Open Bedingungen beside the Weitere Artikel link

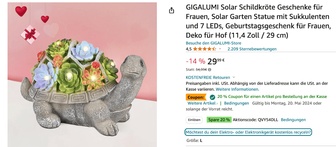coord(236,103)
